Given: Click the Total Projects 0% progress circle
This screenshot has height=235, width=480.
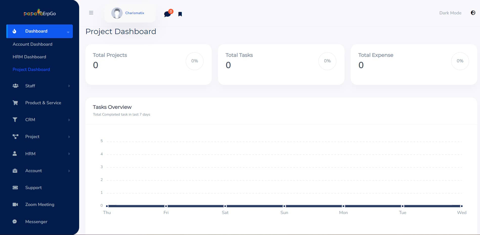Looking at the screenshot, I should click(194, 61).
